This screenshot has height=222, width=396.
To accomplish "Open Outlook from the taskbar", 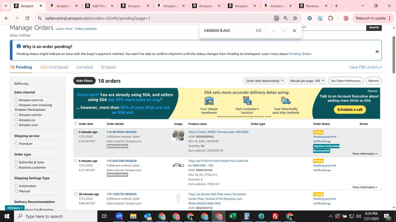I will pyautogui.click(x=148, y=216).
